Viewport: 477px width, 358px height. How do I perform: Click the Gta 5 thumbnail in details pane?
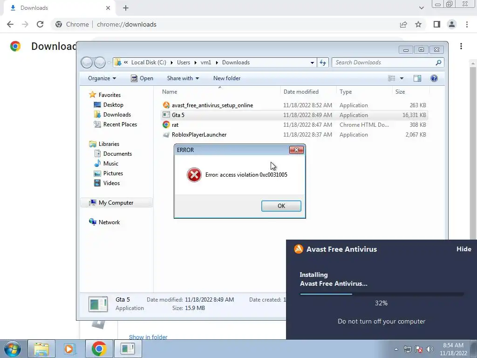(x=98, y=304)
